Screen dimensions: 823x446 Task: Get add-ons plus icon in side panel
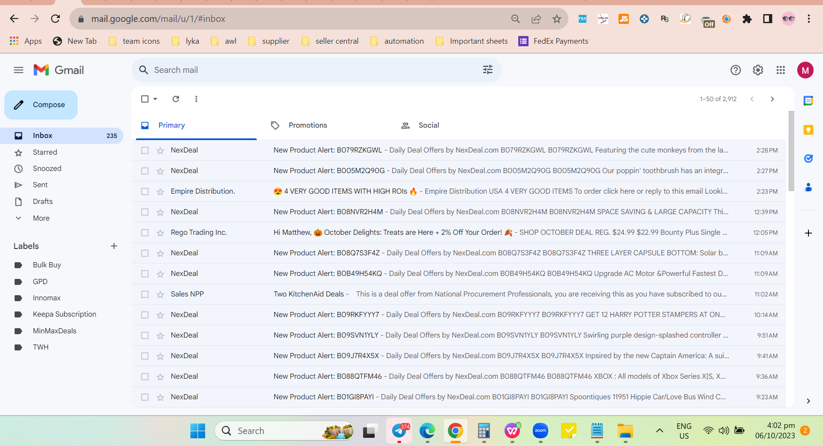pyautogui.click(x=808, y=233)
